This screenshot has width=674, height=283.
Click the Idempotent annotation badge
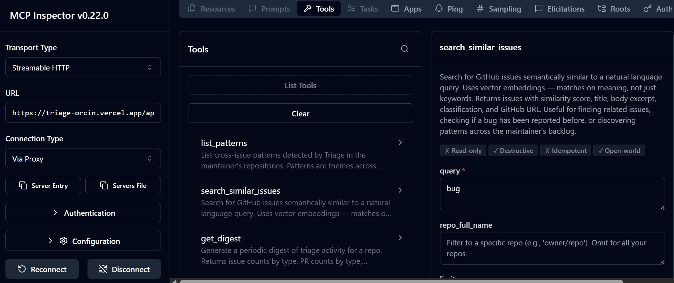tap(566, 150)
